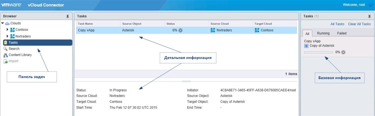Expand the Contoso cloud node
This screenshot has height=116, width=375.
coord(8,30)
